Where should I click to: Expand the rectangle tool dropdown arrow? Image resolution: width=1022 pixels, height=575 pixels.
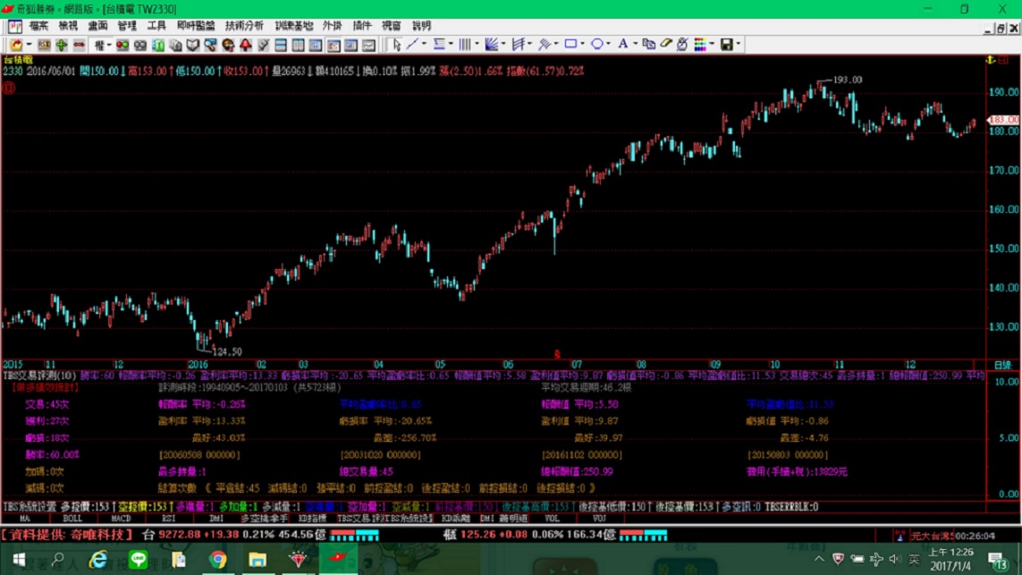point(582,45)
